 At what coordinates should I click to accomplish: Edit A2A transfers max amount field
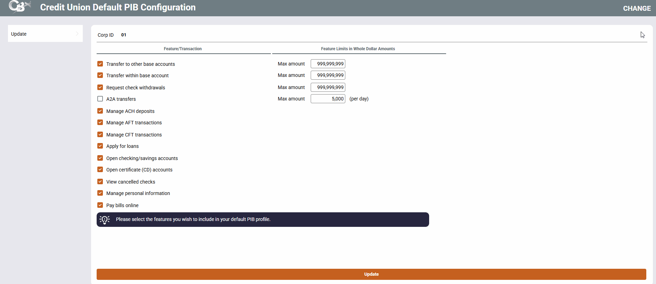pos(328,99)
